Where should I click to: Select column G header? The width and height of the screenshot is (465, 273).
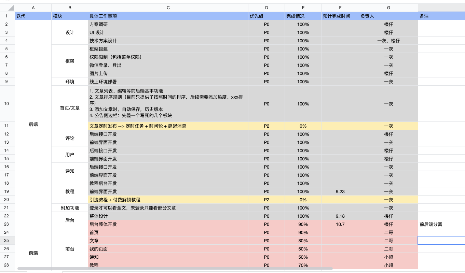click(388, 8)
